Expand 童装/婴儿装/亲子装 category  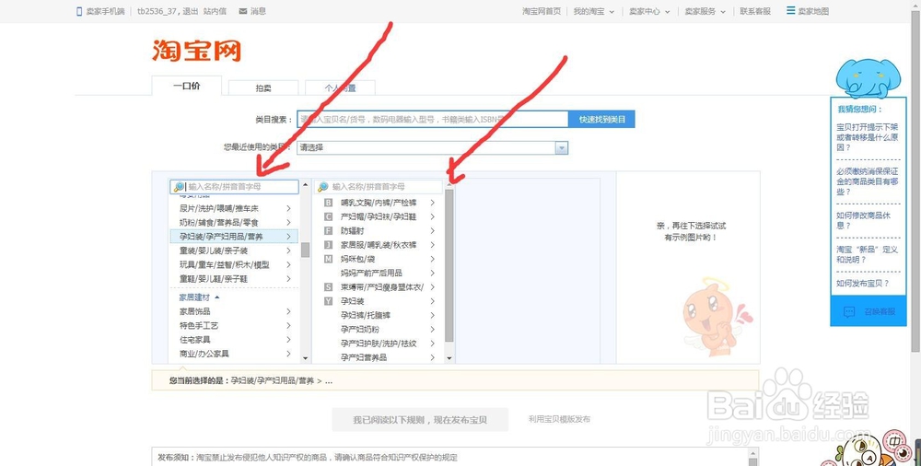(x=235, y=250)
